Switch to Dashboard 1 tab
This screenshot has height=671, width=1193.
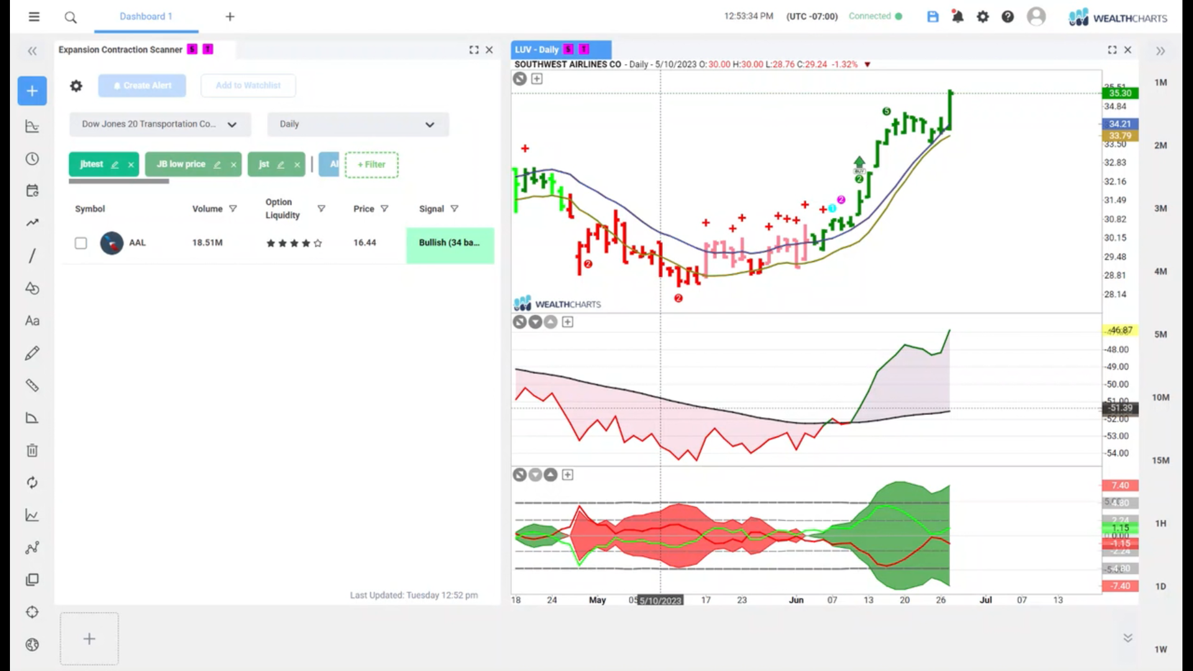click(x=146, y=17)
